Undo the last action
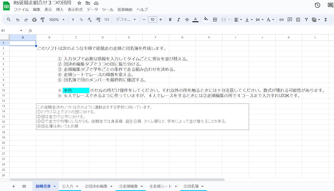 [18, 20]
